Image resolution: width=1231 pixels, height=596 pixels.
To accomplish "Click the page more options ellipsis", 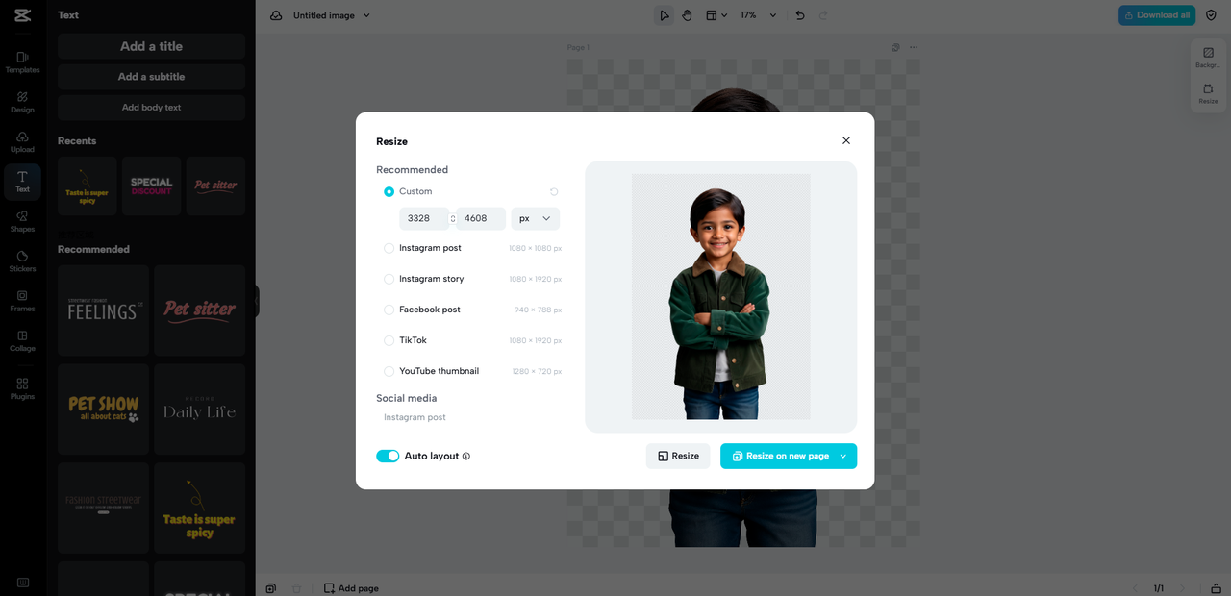I will point(914,47).
